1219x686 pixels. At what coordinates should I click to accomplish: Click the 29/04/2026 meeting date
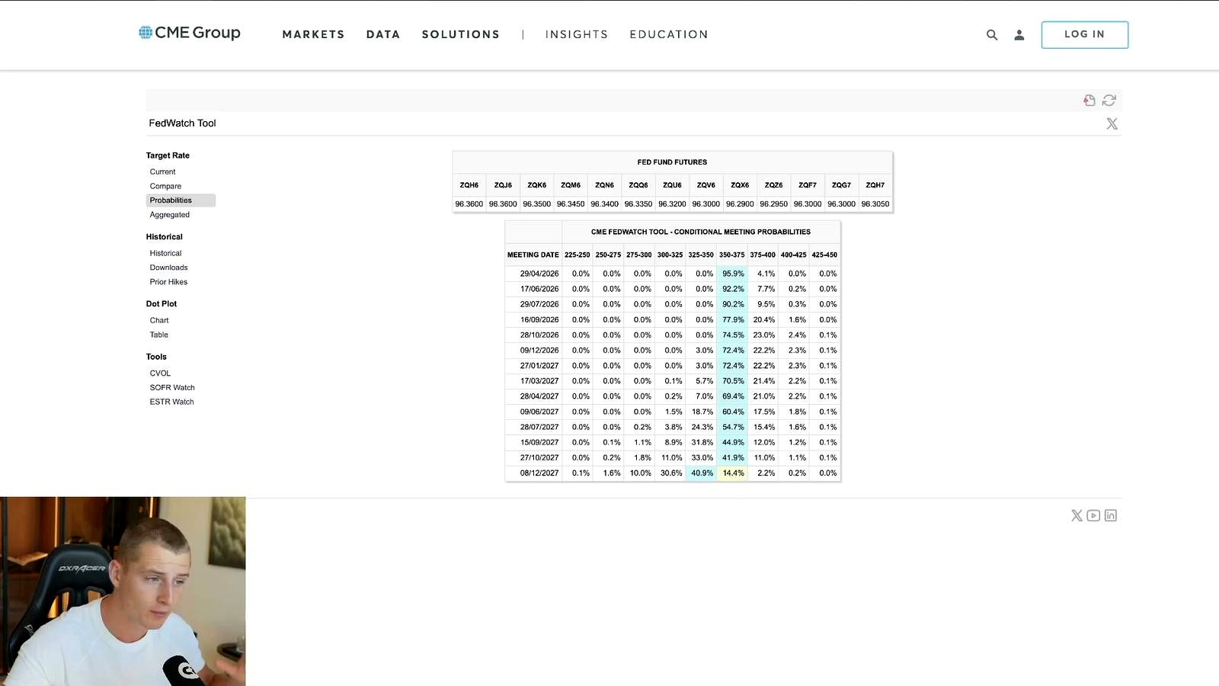pyautogui.click(x=539, y=274)
